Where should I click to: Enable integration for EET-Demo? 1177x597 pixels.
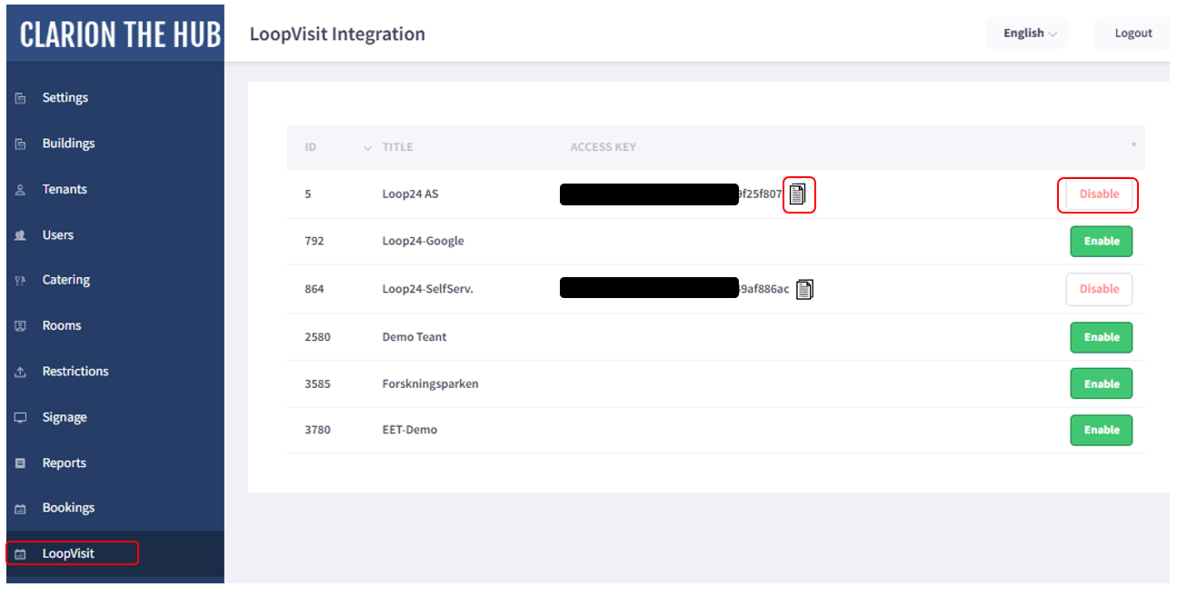point(1101,430)
